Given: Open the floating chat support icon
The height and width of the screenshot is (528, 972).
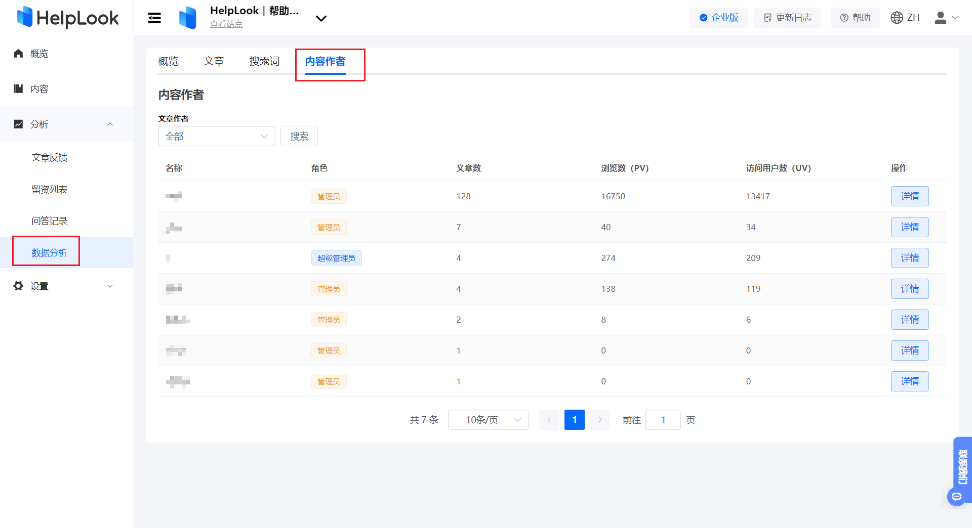Looking at the screenshot, I should pyautogui.click(x=956, y=497).
